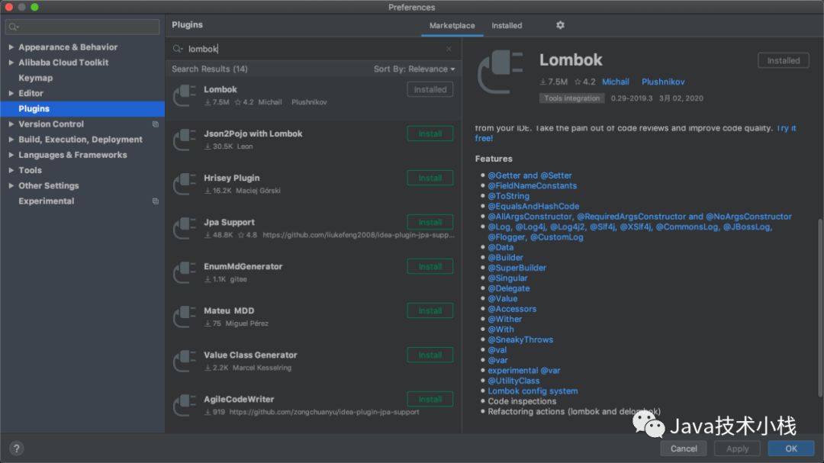The width and height of the screenshot is (824, 463).
Task: Click the Cancel button
Action: pyautogui.click(x=684, y=449)
